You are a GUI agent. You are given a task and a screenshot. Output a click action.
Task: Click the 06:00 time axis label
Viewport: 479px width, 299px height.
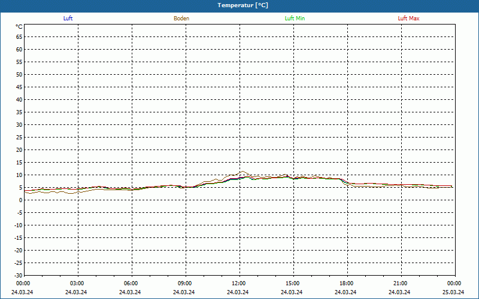[131, 283]
